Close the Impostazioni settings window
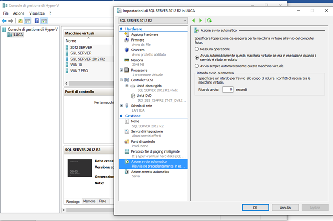 pyautogui.click(x=326, y=11)
